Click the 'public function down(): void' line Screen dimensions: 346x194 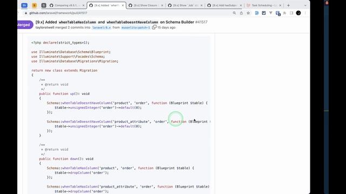66,159
